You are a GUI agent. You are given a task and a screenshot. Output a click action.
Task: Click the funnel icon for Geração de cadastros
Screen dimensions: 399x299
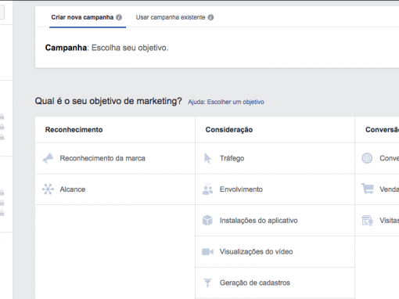[207, 283]
